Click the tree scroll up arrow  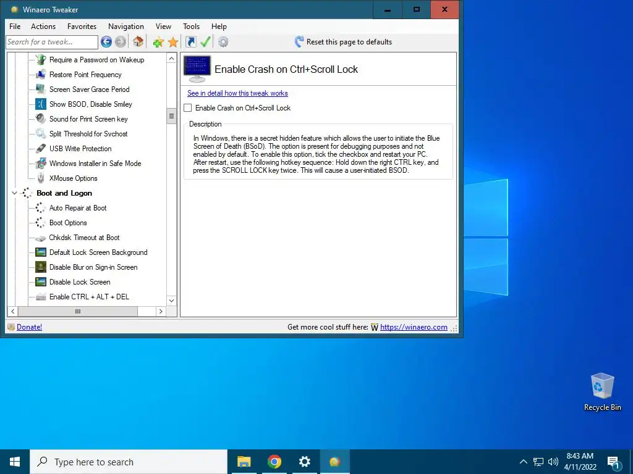(x=172, y=59)
